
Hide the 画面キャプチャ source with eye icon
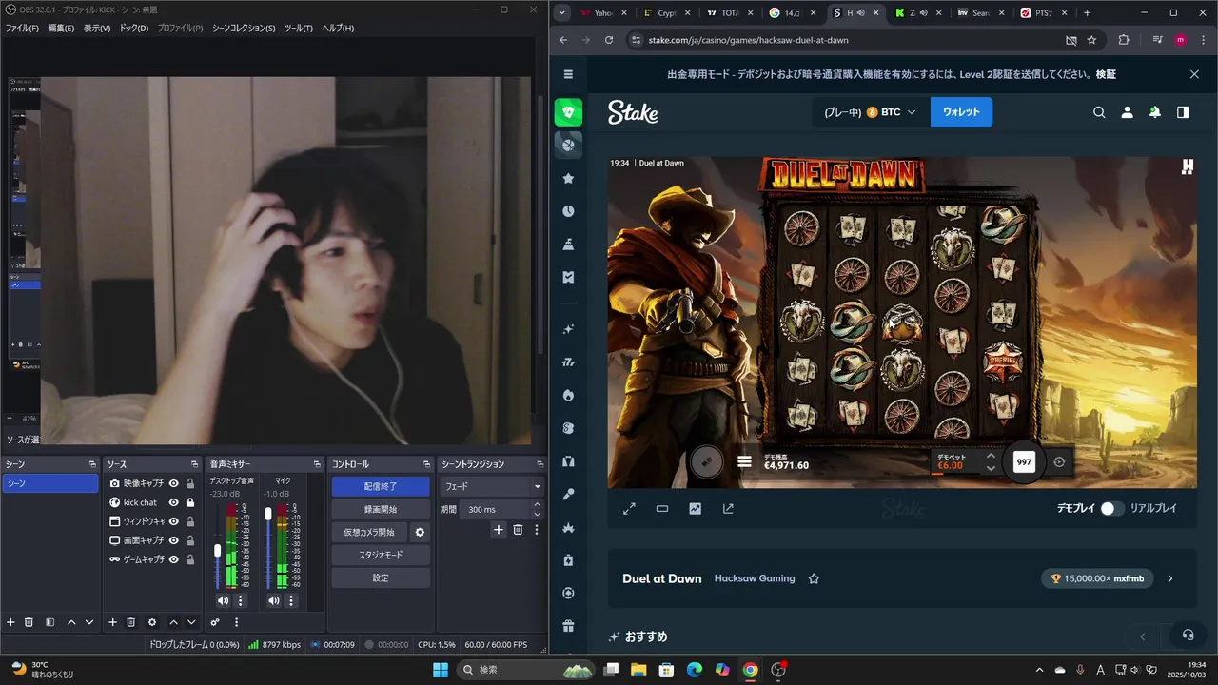[x=174, y=540]
